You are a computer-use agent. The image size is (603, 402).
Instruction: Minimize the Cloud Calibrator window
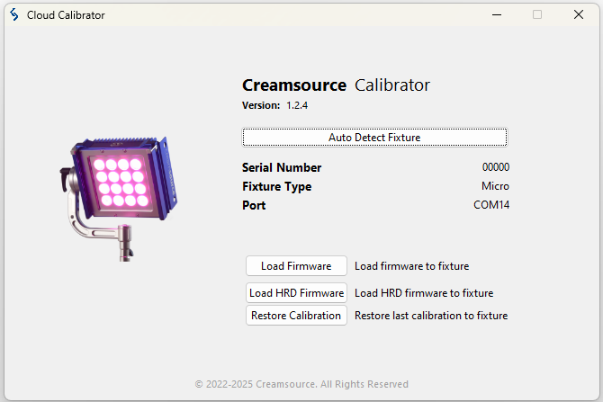(497, 14)
